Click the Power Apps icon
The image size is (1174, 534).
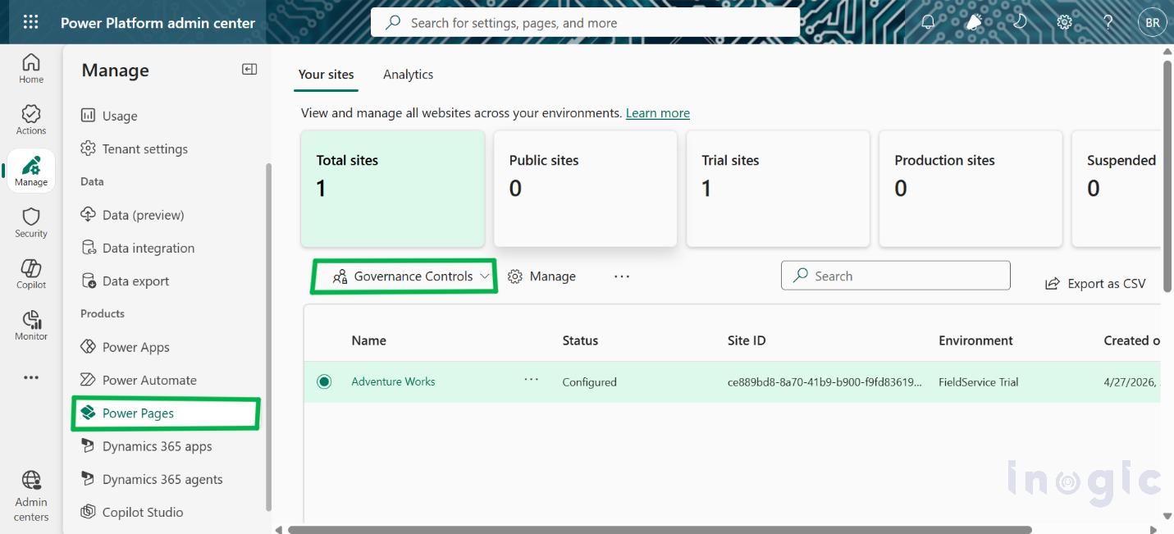[x=89, y=347]
